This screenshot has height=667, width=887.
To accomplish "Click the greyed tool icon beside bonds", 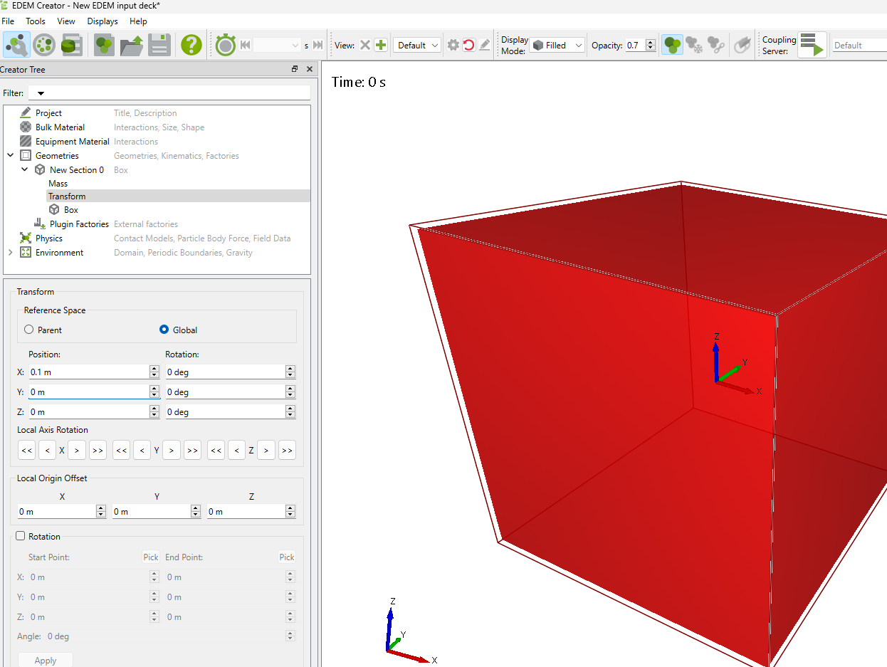I will (742, 45).
